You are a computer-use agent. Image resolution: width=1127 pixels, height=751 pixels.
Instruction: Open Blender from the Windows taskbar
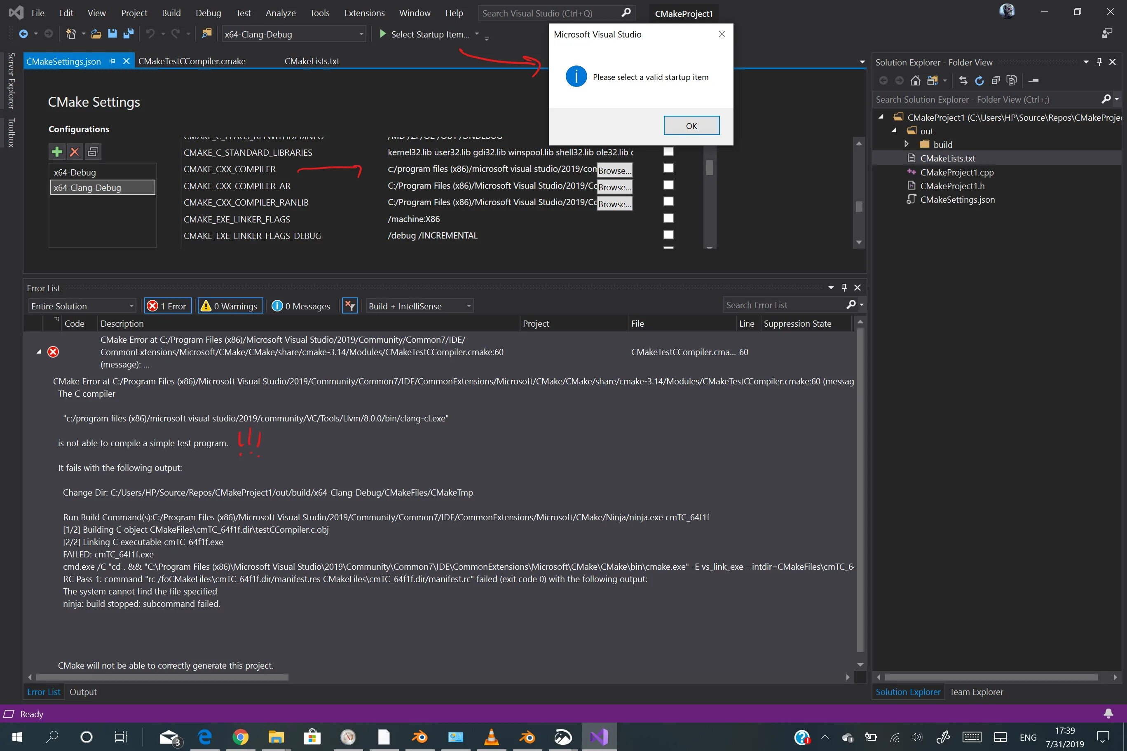pyautogui.click(x=420, y=737)
